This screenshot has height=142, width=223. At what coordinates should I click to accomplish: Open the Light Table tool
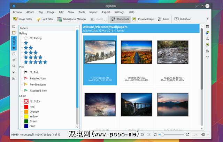(45, 19)
